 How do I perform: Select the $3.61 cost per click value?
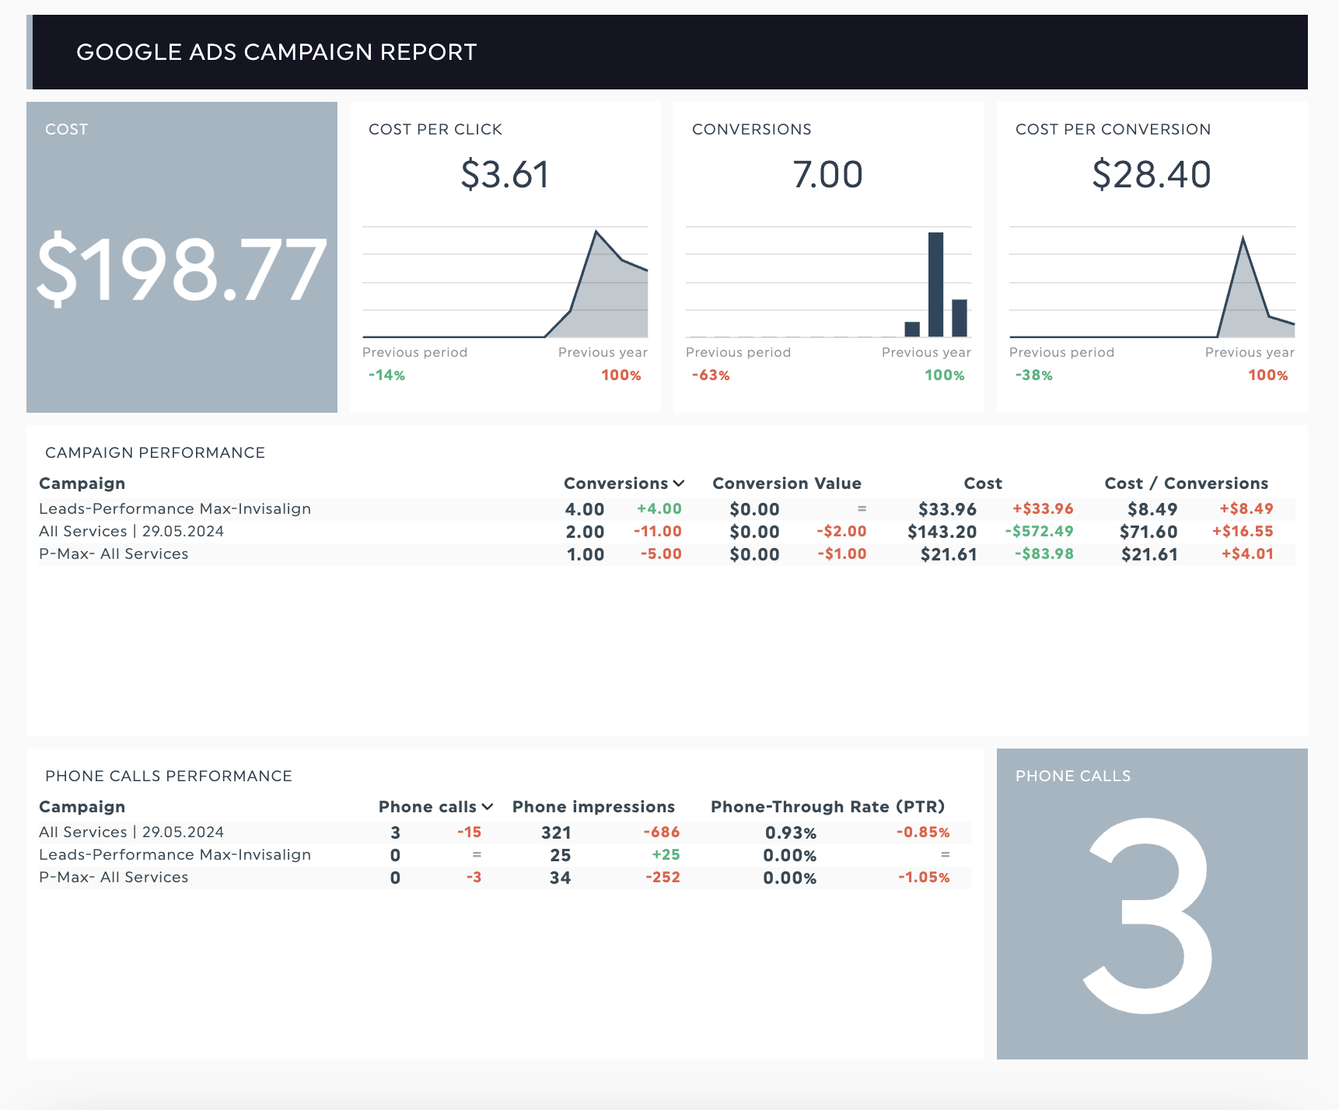point(505,174)
